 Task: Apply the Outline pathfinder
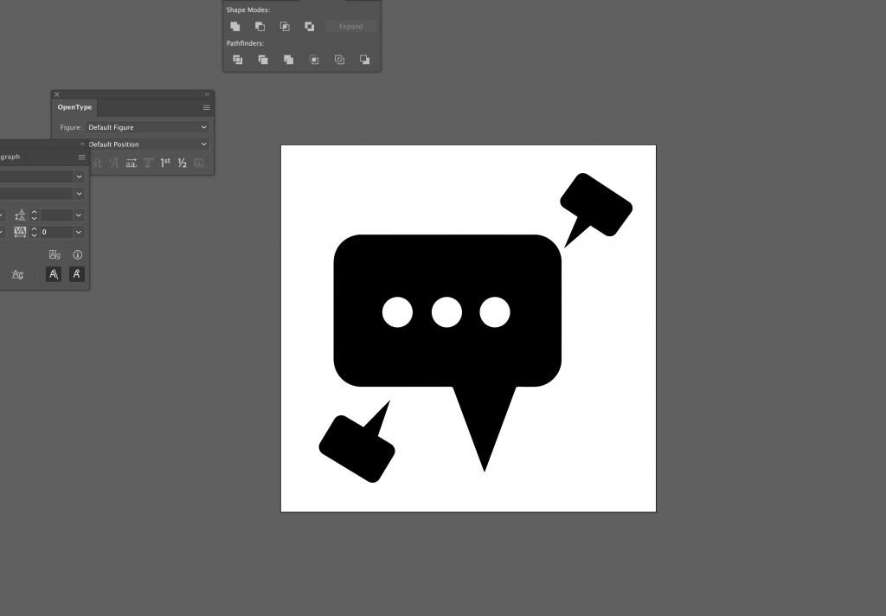tap(339, 60)
